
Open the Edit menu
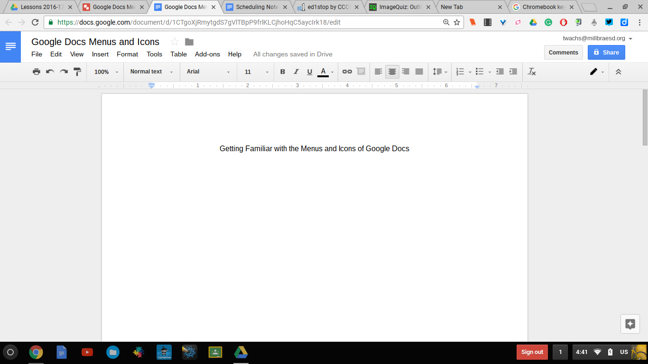56,54
